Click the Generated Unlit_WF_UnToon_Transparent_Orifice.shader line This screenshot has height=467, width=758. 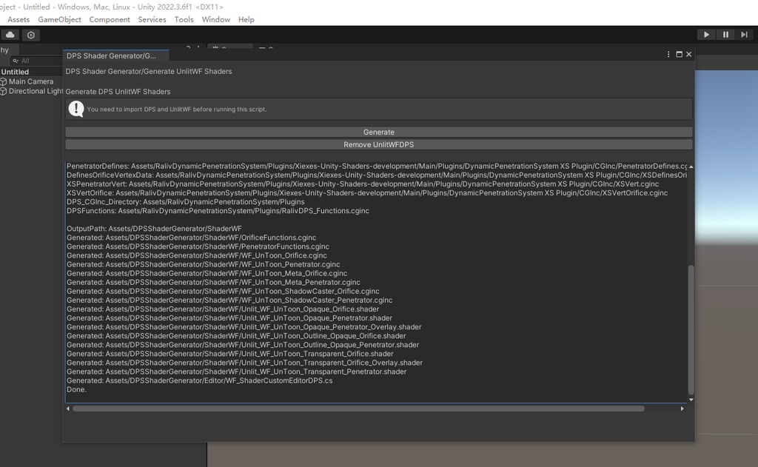230,354
